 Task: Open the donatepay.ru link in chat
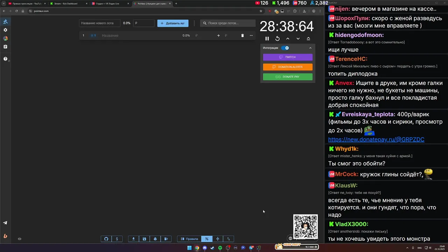[x=376, y=139]
